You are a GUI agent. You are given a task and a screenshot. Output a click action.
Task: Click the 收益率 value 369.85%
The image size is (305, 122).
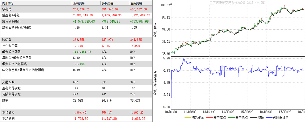click(x=79, y=40)
